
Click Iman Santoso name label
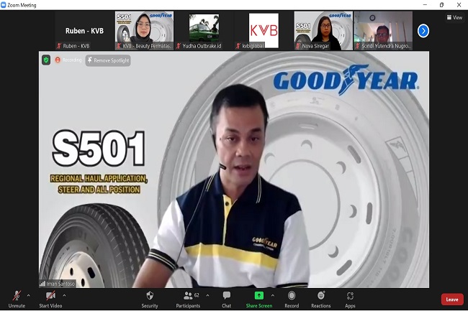tap(60, 284)
